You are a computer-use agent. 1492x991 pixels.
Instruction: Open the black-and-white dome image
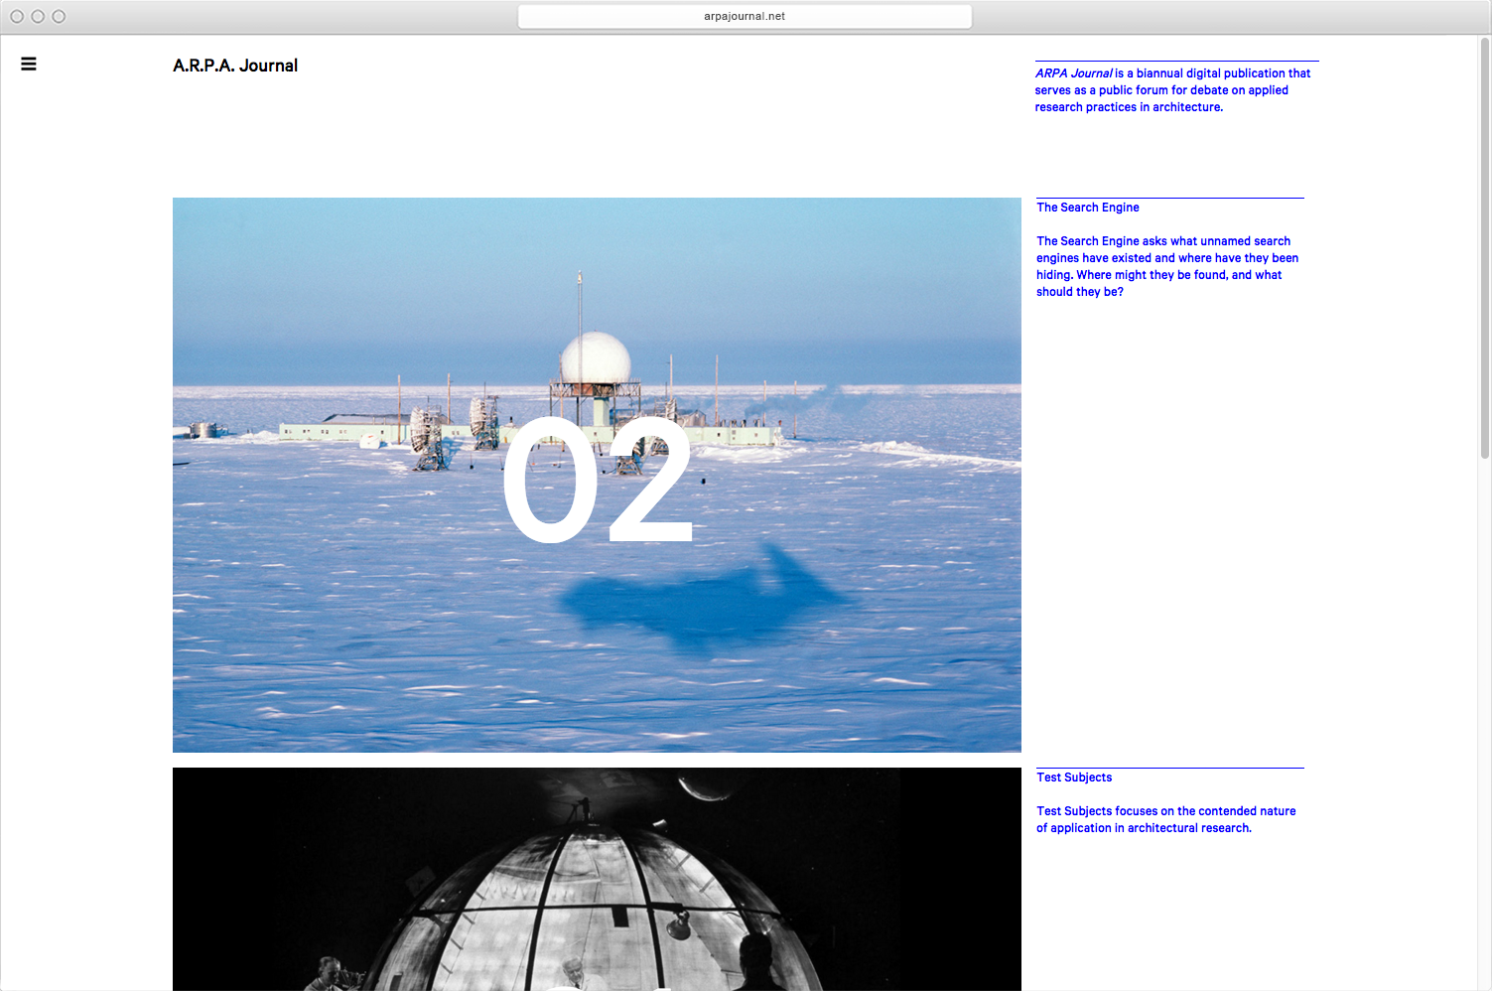(x=597, y=879)
